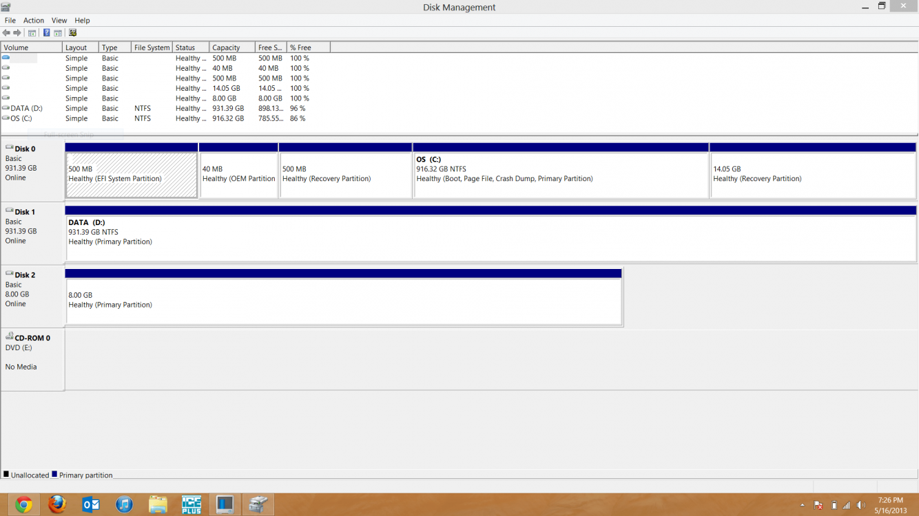Click the CD-ROM 0 drive icon
The image size is (919, 516).
pos(10,336)
